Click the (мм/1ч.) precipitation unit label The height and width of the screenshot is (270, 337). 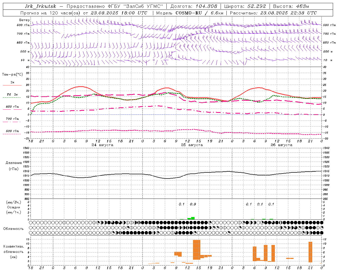(14, 212)
